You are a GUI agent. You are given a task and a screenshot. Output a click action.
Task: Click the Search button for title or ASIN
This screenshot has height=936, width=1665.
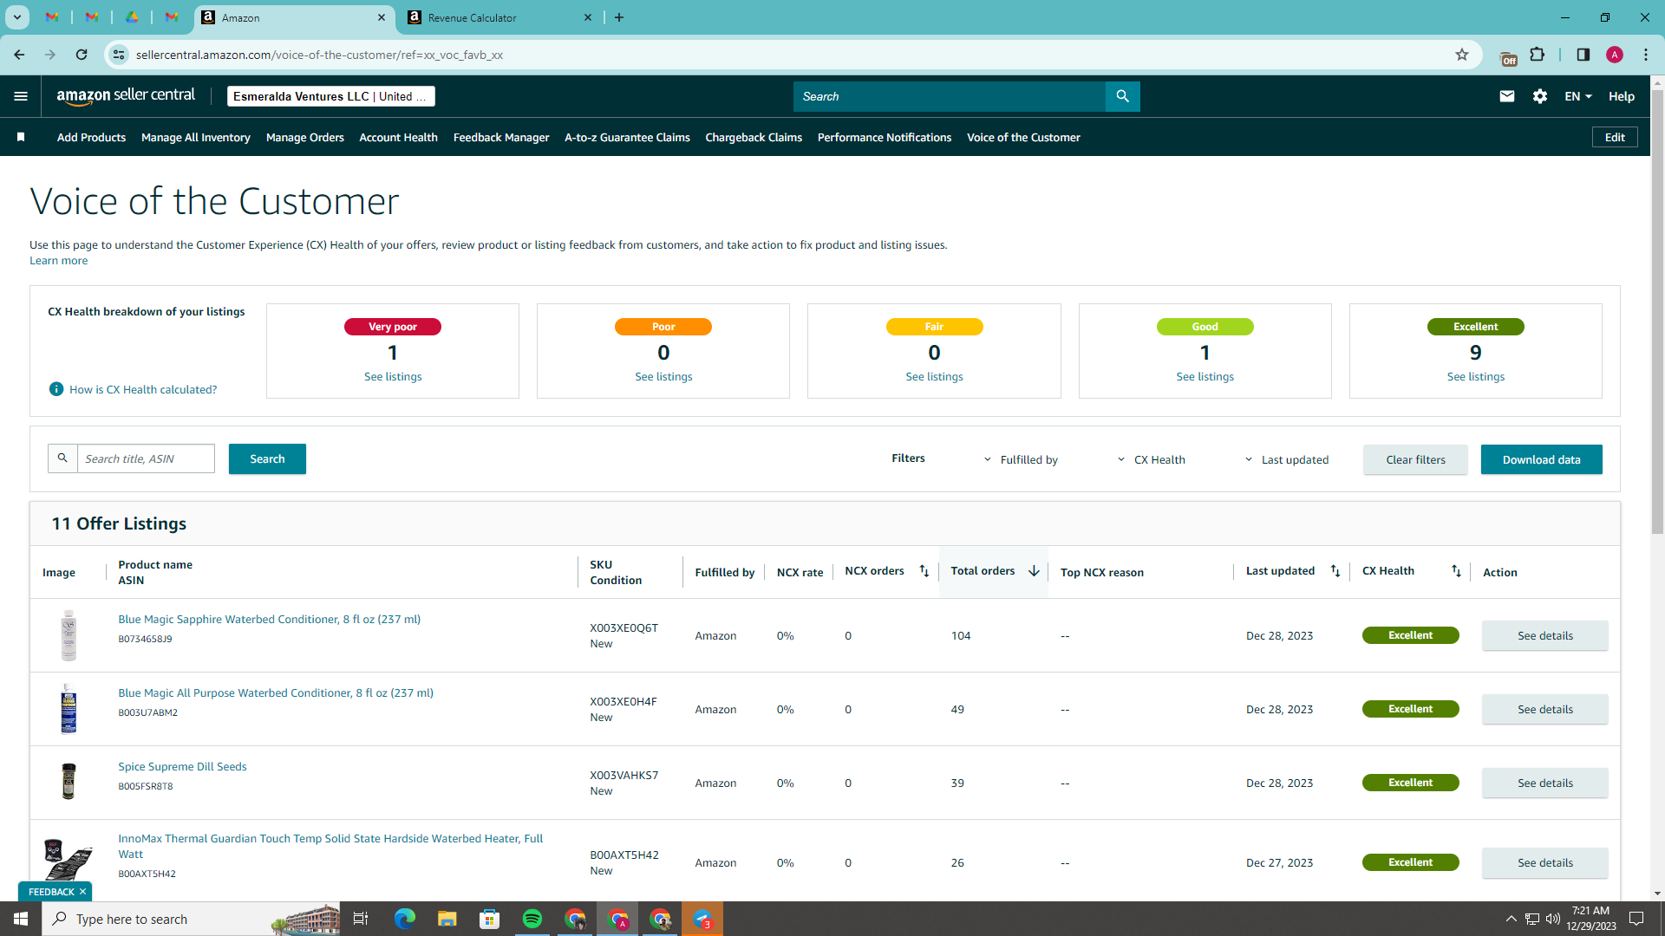(267, 458)
